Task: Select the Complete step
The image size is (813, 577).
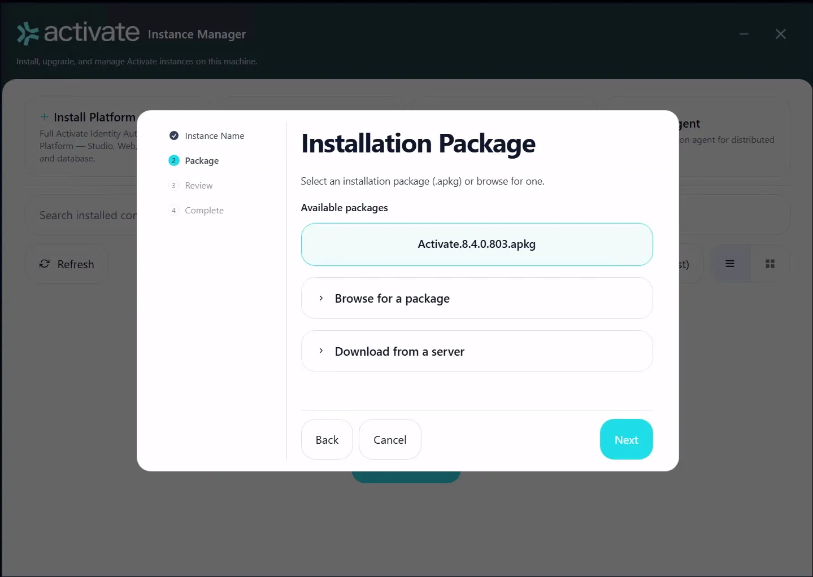Action: pyautogui.click(x=197, y=210)
